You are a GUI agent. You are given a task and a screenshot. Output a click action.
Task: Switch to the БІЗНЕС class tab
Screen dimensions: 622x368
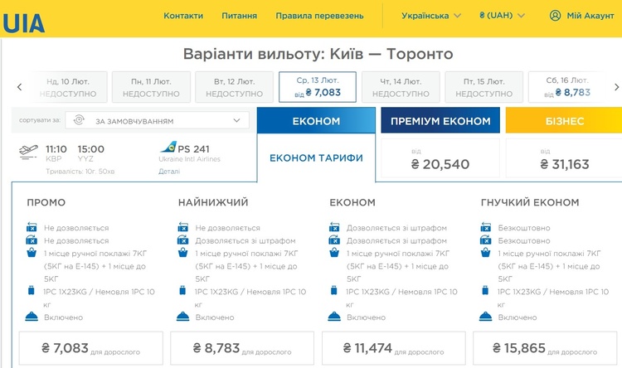(x=564, y=120)
